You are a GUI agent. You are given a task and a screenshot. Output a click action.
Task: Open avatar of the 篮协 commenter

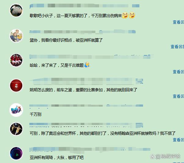pos(16,36)
